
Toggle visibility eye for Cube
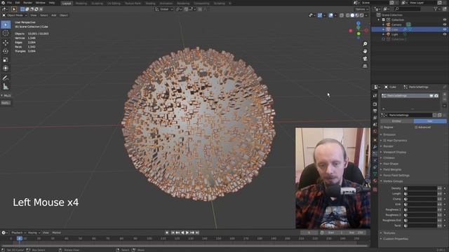click(x=445, y=29)
